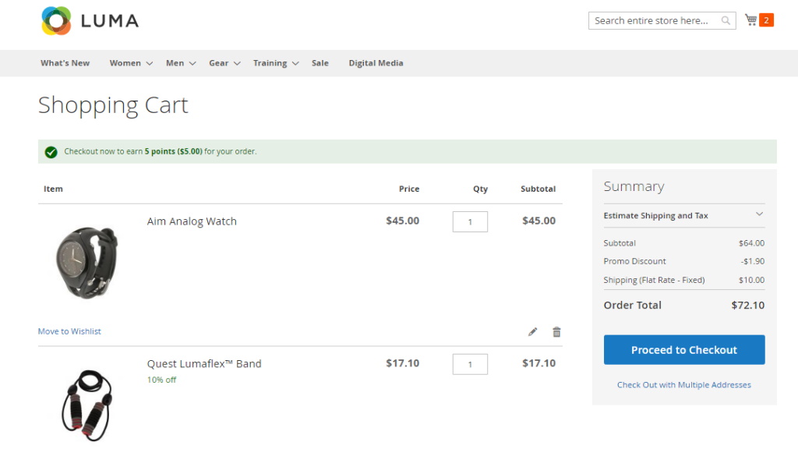Click the Shipping flat rate value $10.00

(x=752, y=280)
